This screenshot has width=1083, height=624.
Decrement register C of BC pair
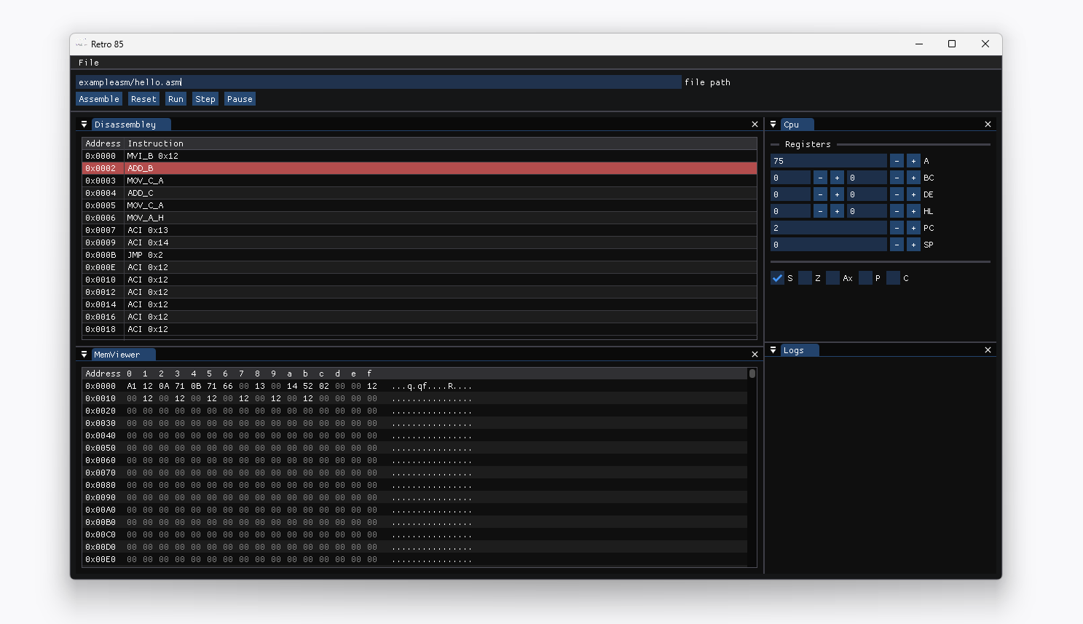point(897,178)
